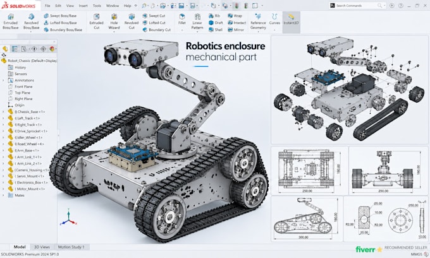Click the Extruded Boss/Base tool

(x=10, y=21)
